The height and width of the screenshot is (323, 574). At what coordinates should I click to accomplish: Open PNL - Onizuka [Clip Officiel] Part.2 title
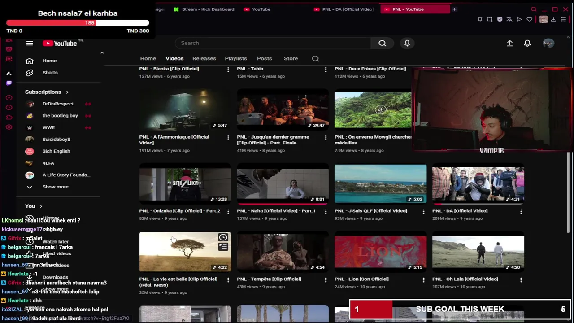click(x=180, y=211)
